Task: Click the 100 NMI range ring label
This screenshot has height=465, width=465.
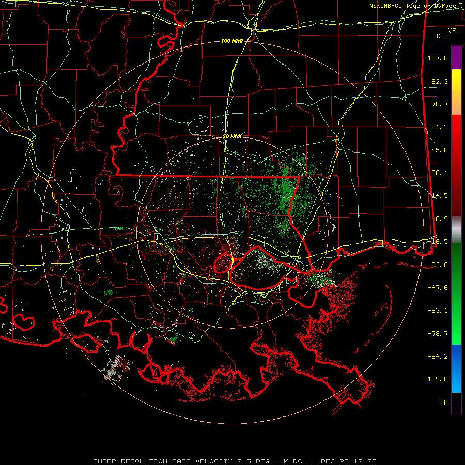Action: point(232,41)
